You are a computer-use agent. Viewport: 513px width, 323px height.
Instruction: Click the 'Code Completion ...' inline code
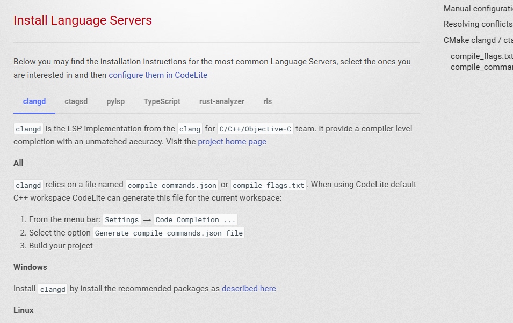coord(196,219)
